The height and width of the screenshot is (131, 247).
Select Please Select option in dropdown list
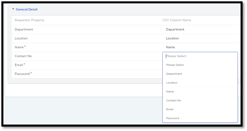[200, 65]
